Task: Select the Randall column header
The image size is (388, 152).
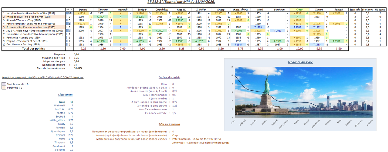Action: coord(339,10)
